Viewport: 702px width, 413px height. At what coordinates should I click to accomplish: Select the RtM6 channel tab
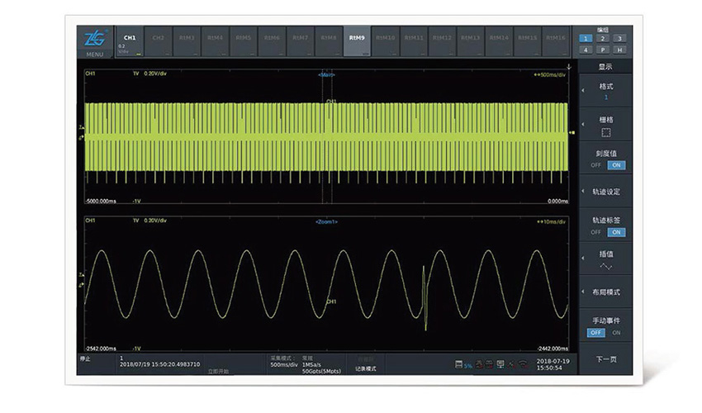[x=272, y=41]
